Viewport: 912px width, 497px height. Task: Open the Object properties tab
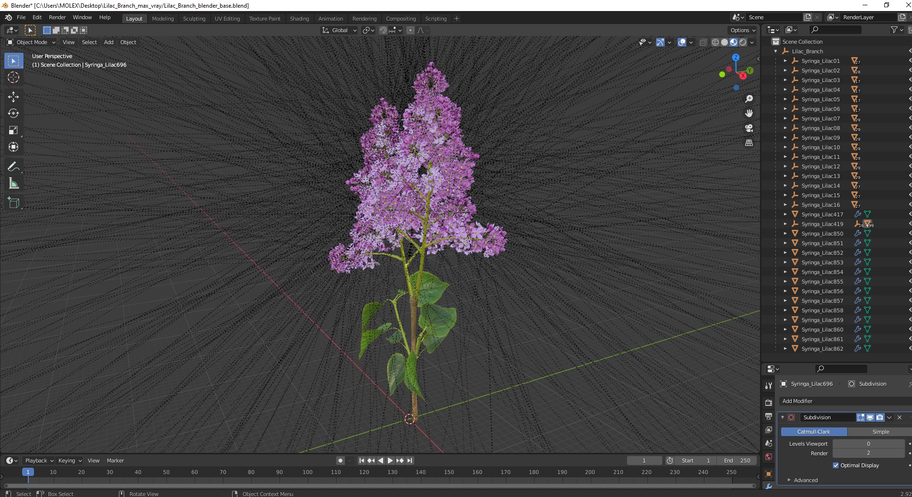[x=769, y=474]
